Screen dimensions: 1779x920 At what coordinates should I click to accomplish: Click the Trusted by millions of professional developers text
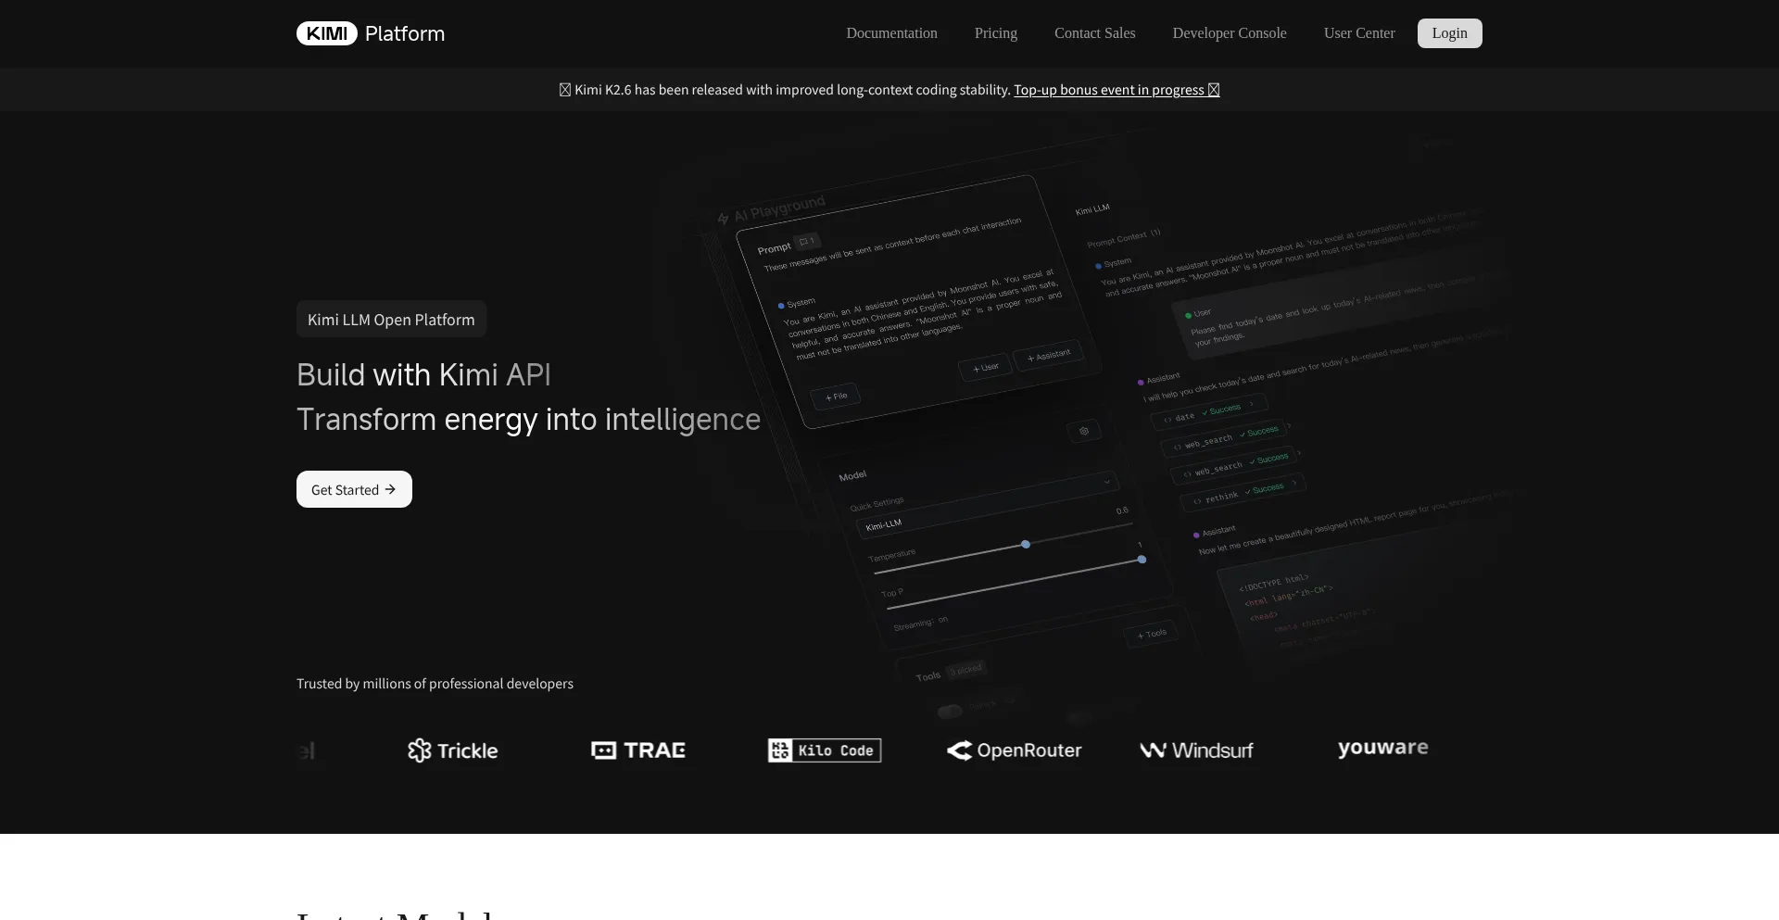(x=435, y=684)
